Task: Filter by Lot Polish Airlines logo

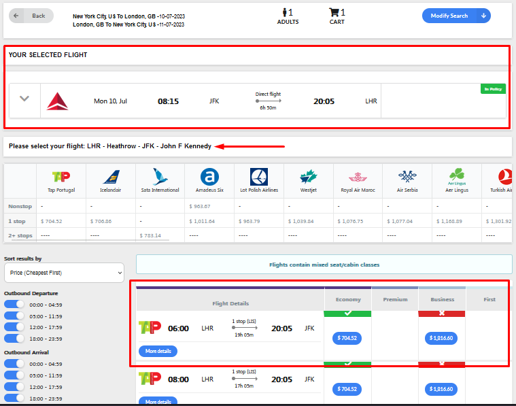Action: 259,177
